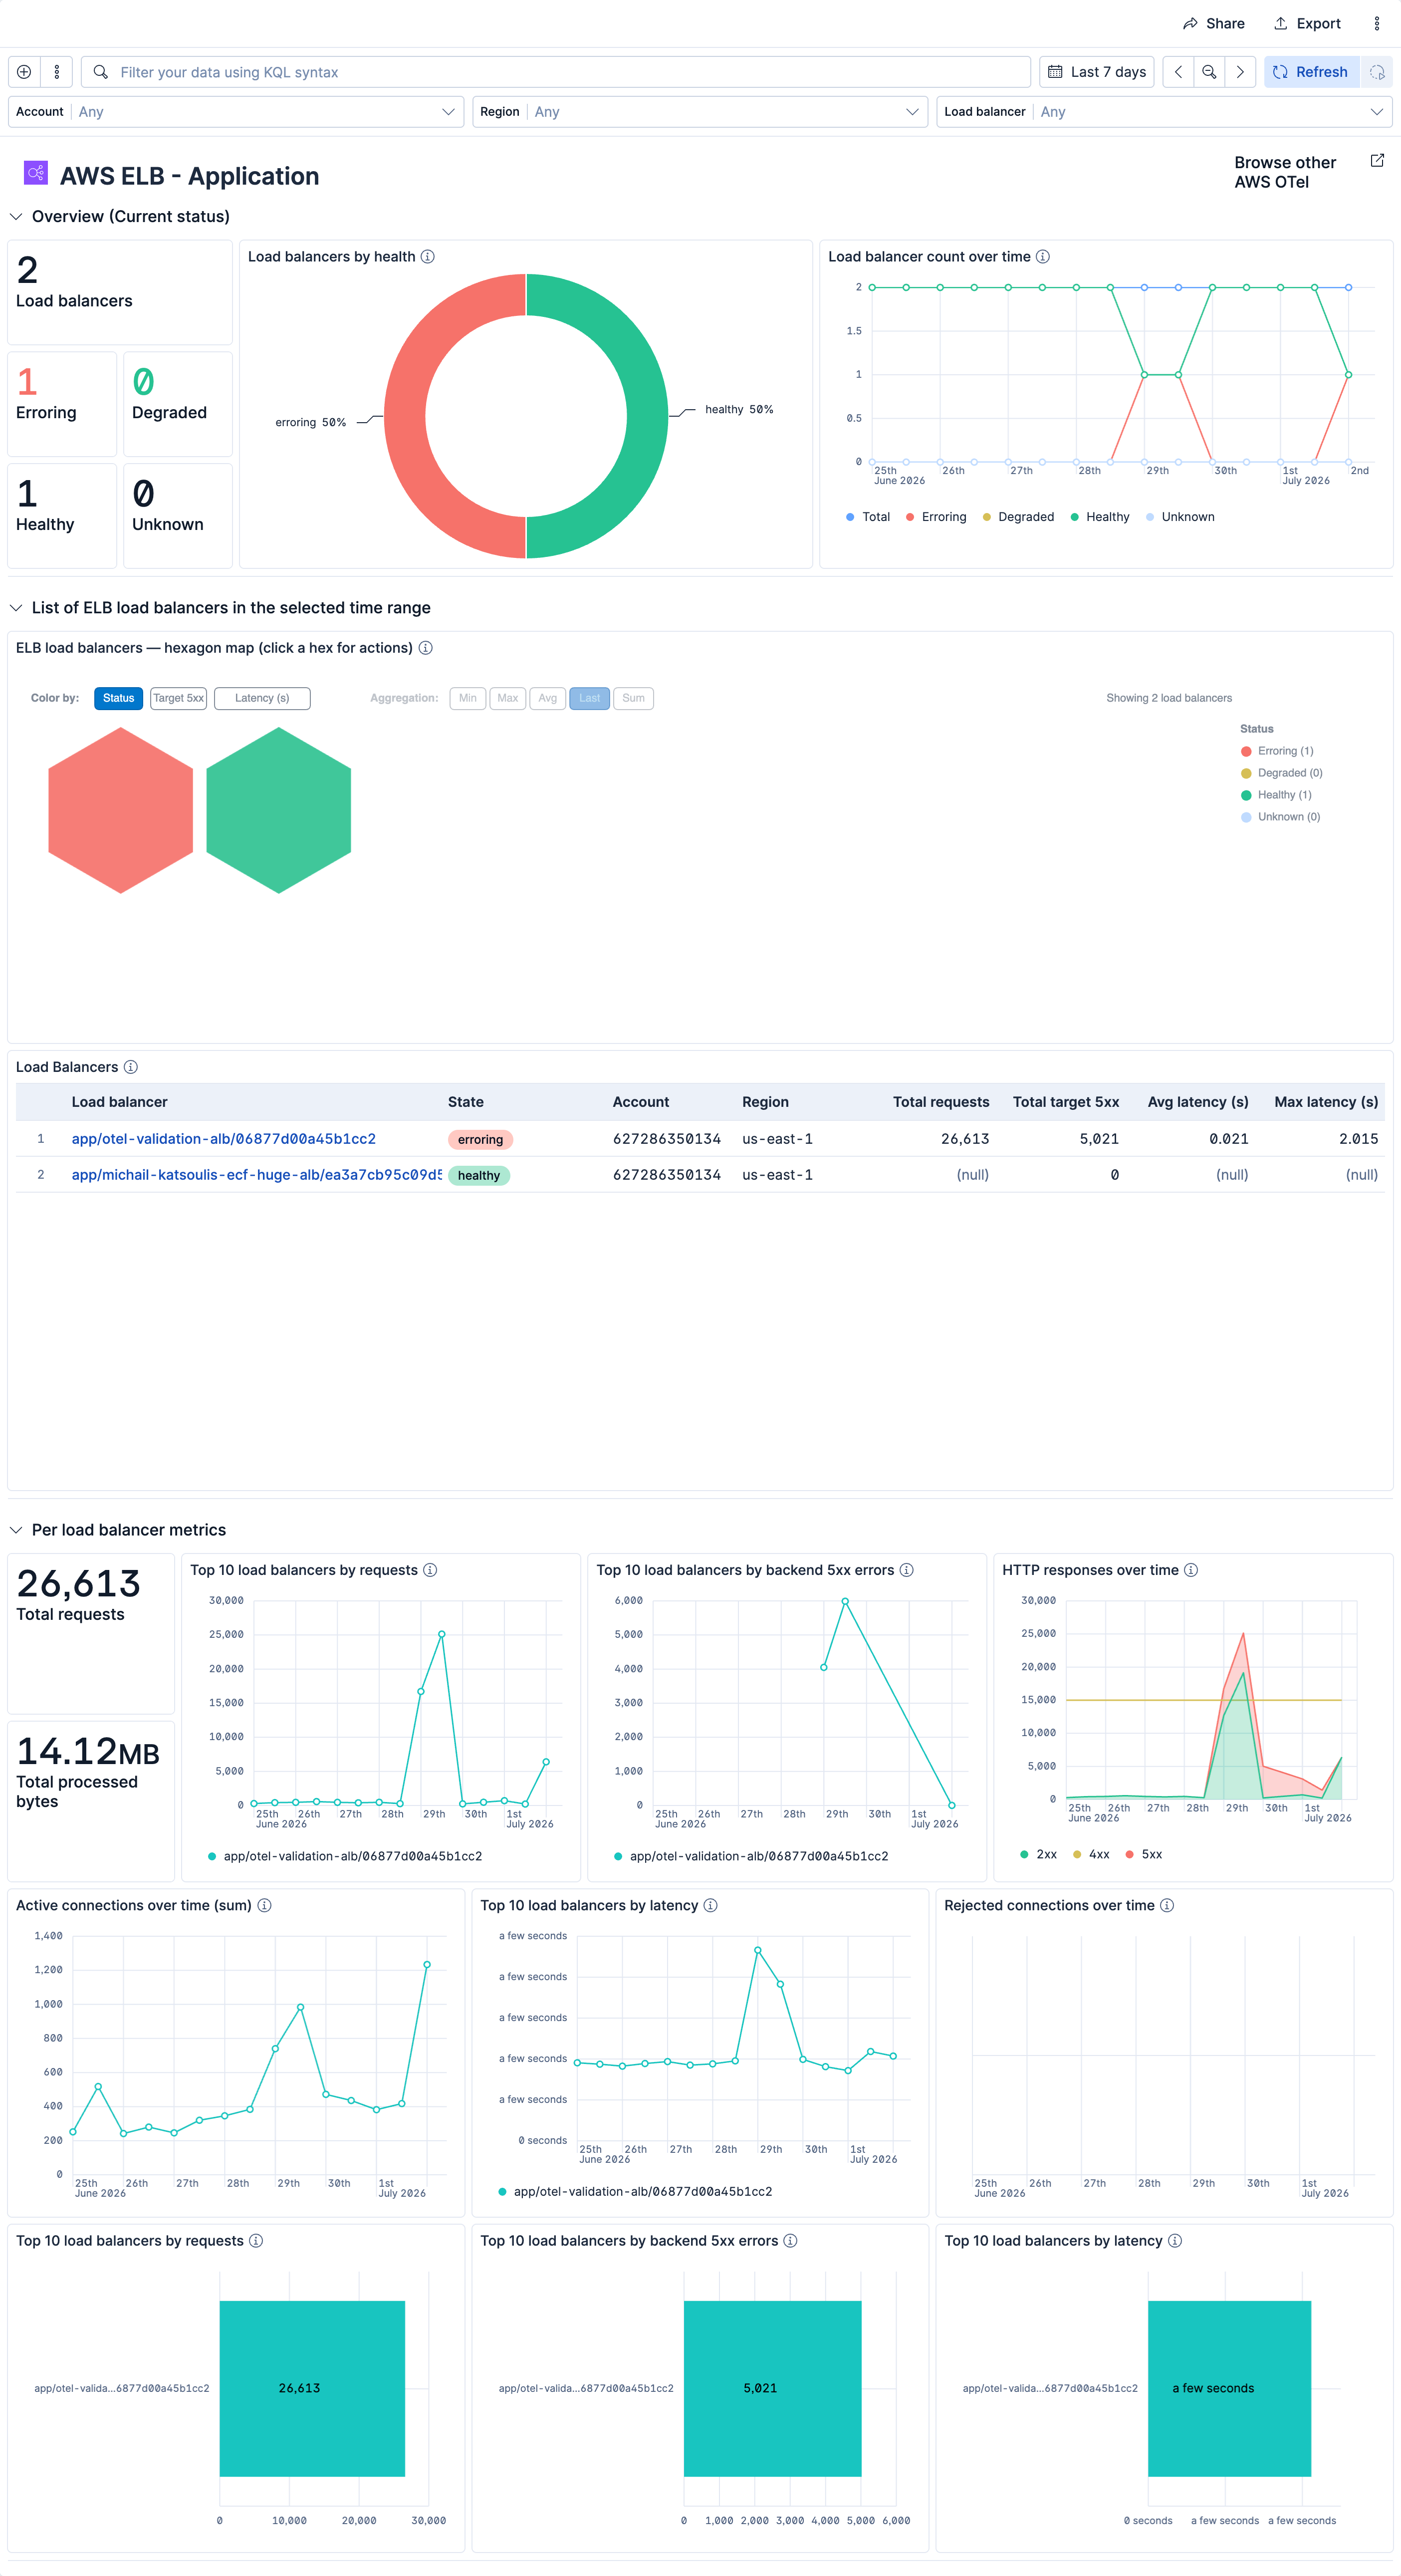1401x2576 pixels.
Task: Show info for Rejected connections over time
Action: [1167, 1905]
